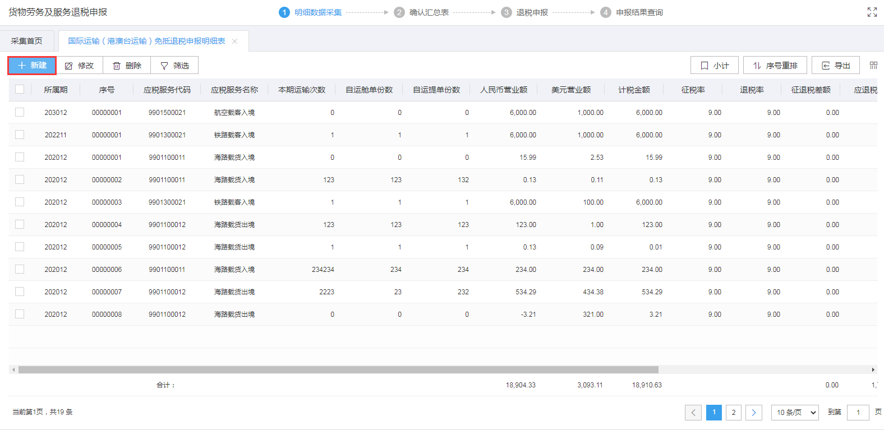
Task: Select the row with period 203012
Action: [20, 112]
